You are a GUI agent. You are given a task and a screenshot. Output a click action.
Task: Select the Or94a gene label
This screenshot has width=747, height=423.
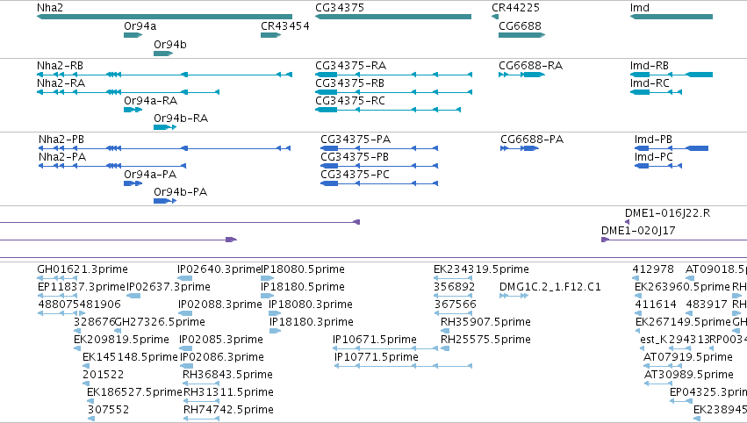140,26
